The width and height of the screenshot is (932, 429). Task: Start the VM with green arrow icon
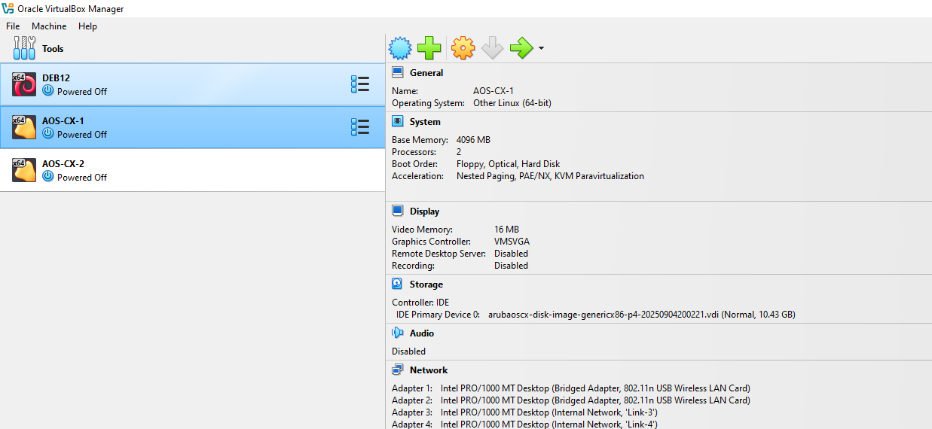click(x=521, y=49)
